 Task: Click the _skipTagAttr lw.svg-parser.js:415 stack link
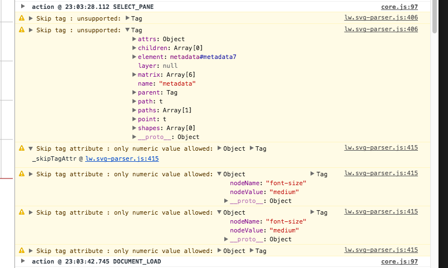pos(122,159)
